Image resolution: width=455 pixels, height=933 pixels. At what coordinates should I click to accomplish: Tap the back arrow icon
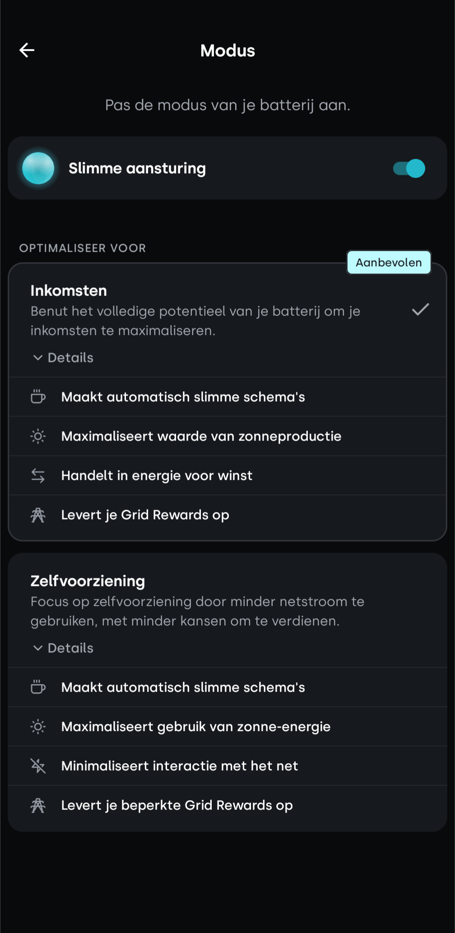tap(27, 50)
